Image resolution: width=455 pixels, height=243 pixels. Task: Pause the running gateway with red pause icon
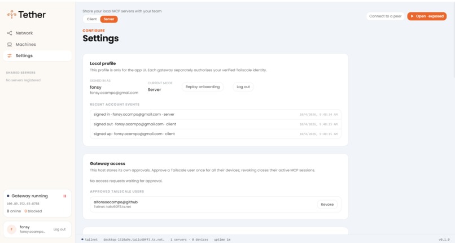[65, 196]
